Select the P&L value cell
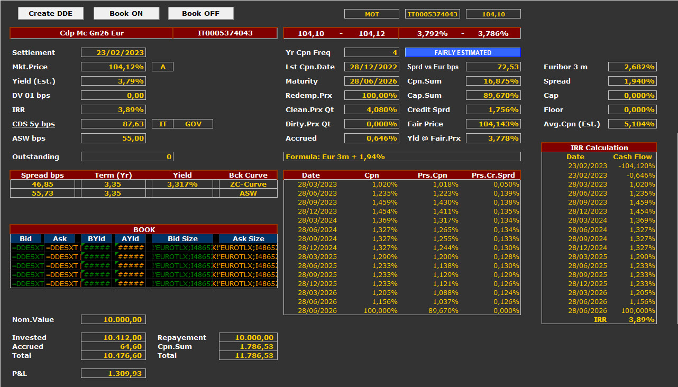 coord(113,374)
